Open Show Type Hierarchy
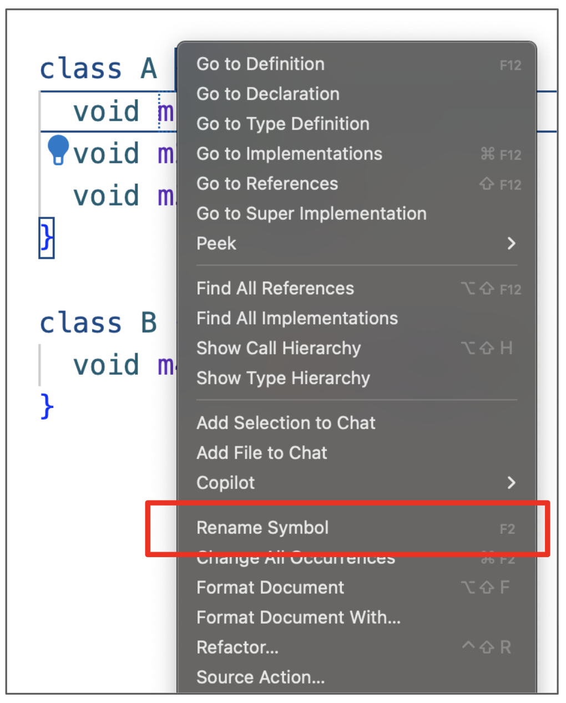Viewport: 566px width, 703px height. (x=283, y=379)
